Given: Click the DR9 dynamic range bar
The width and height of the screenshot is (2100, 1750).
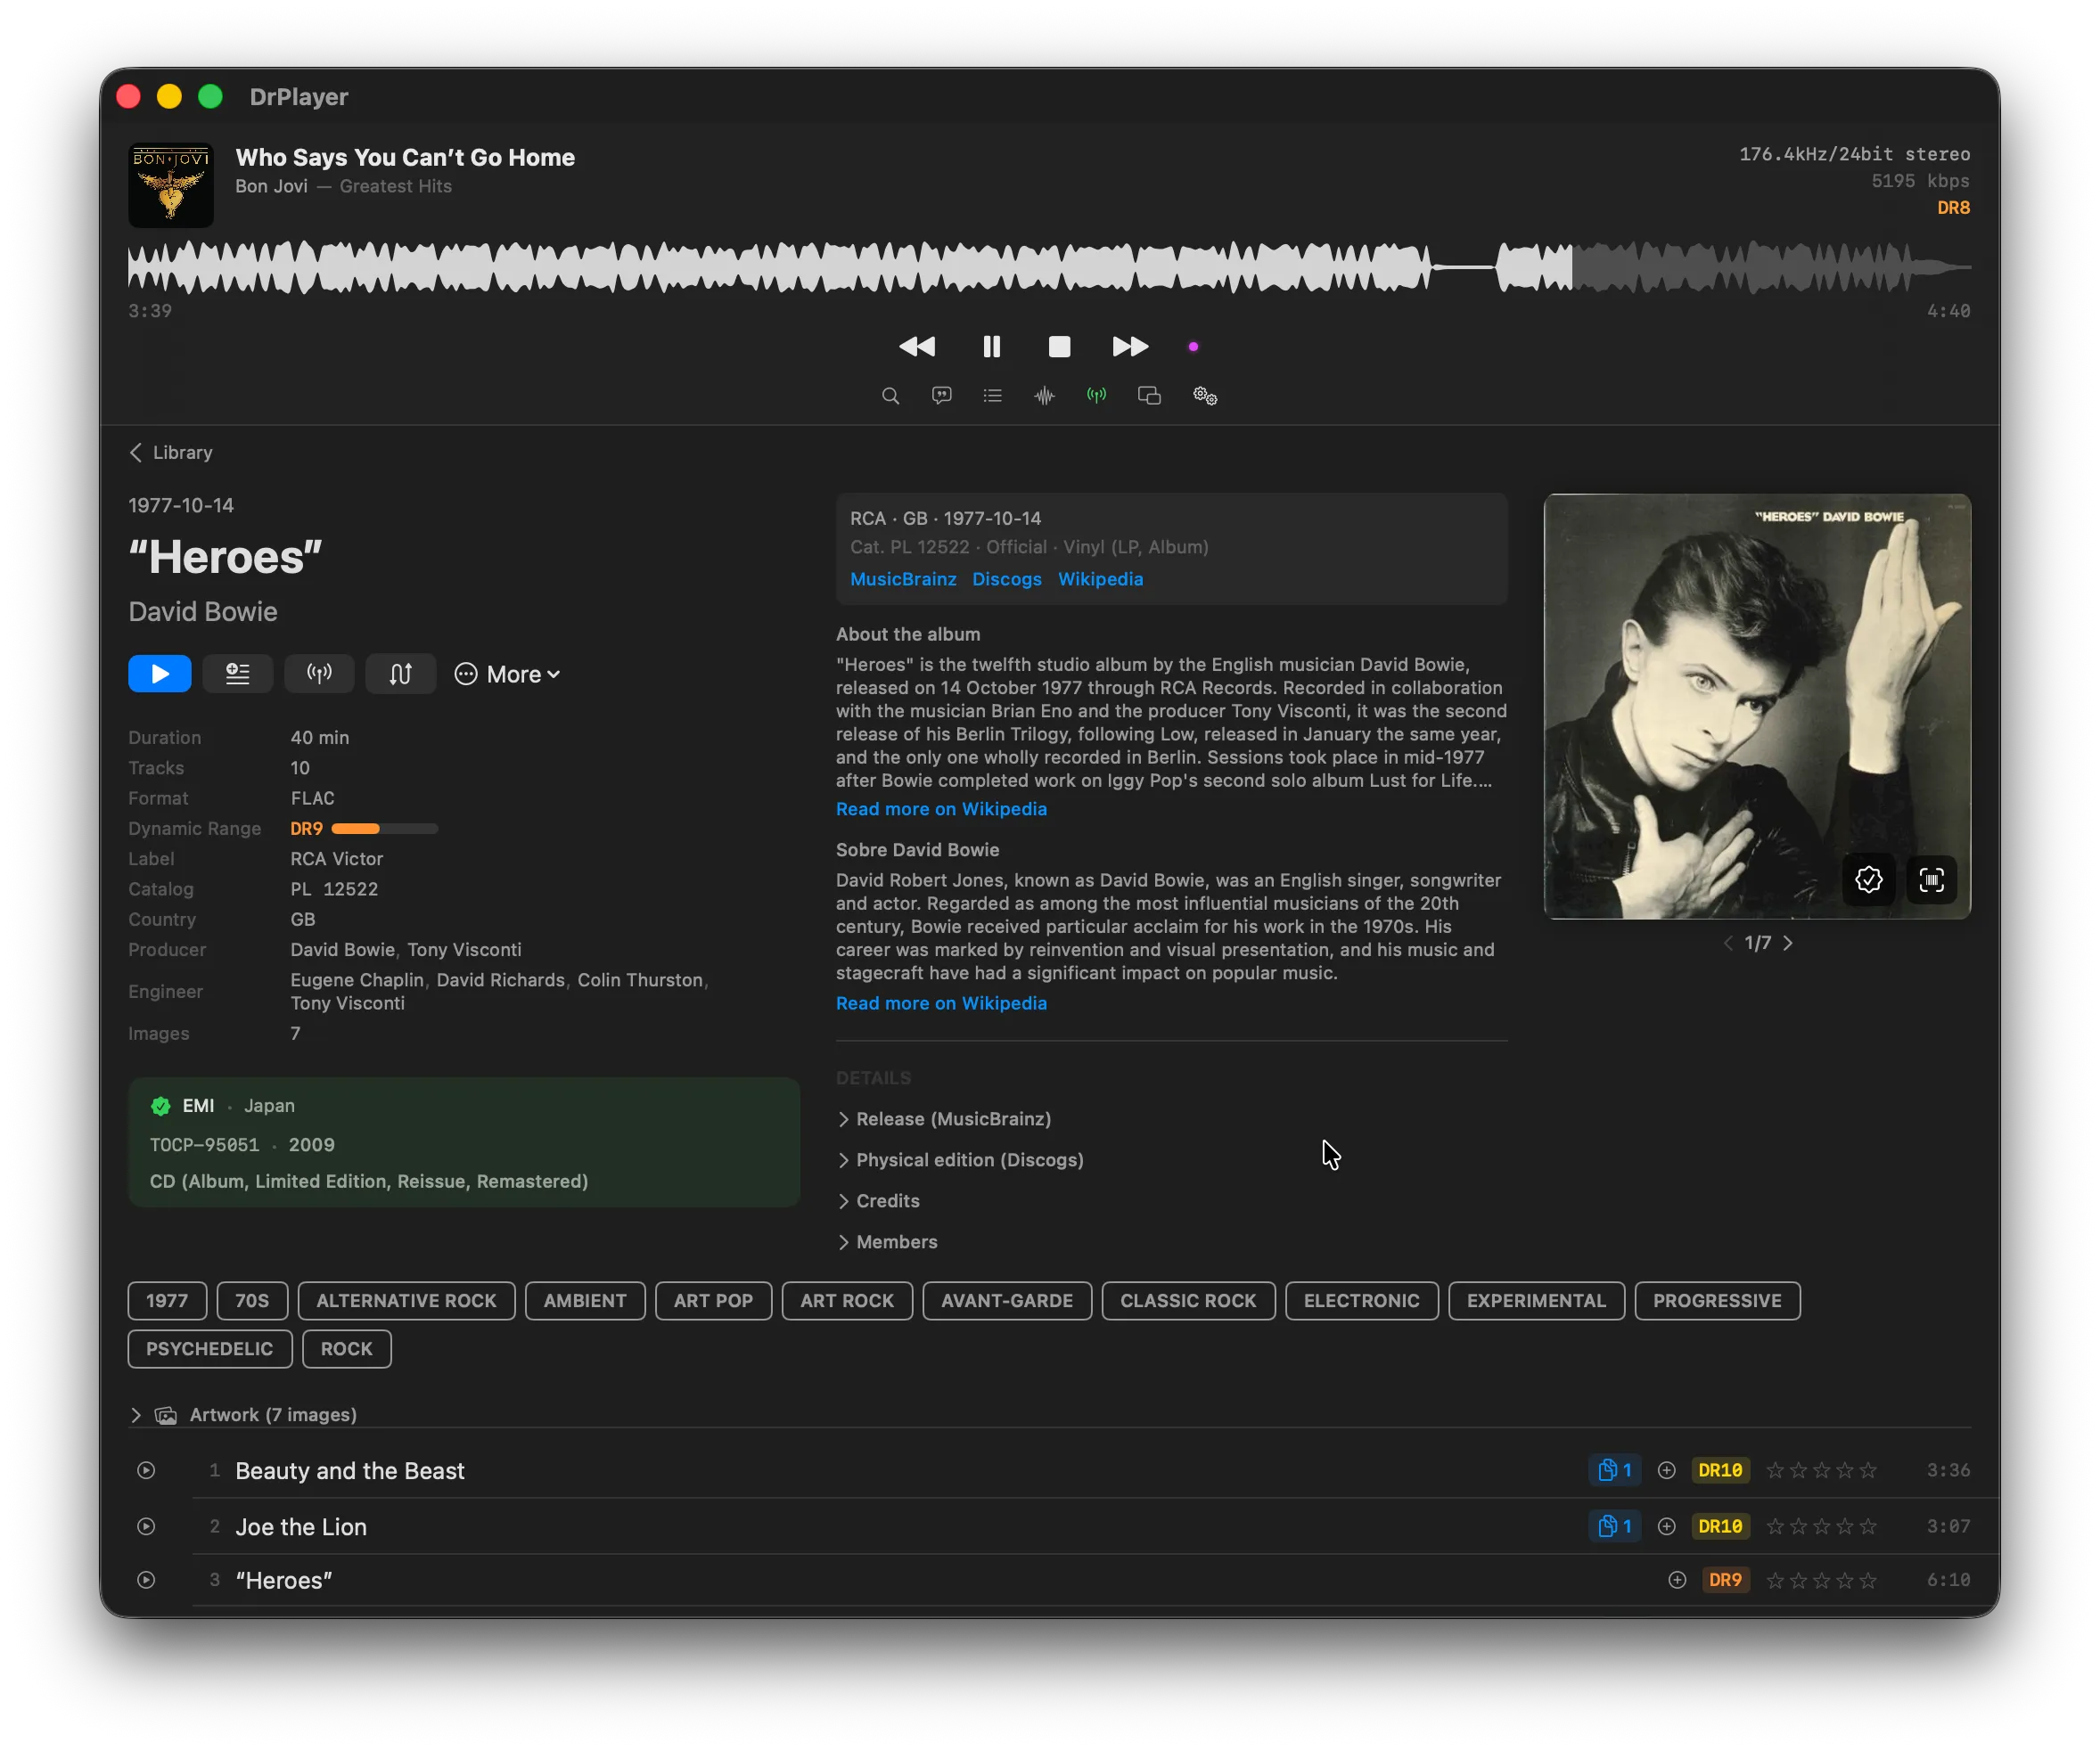Looking at the screenshot, I should coord(385,829).
